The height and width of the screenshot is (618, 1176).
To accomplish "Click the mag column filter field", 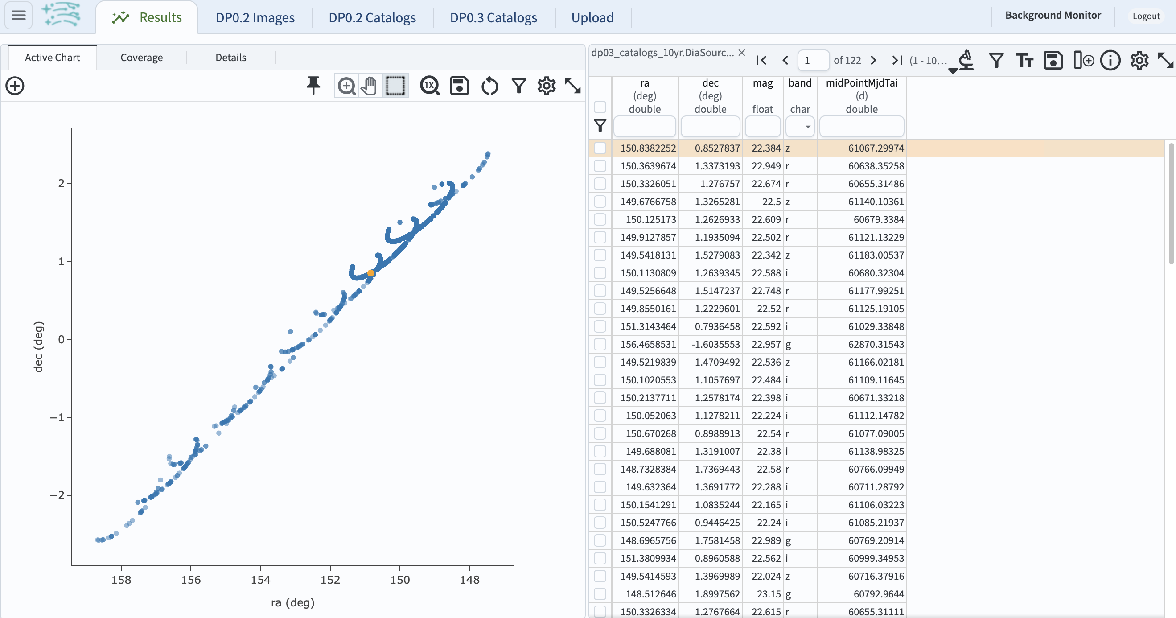I will coord(762,127).
